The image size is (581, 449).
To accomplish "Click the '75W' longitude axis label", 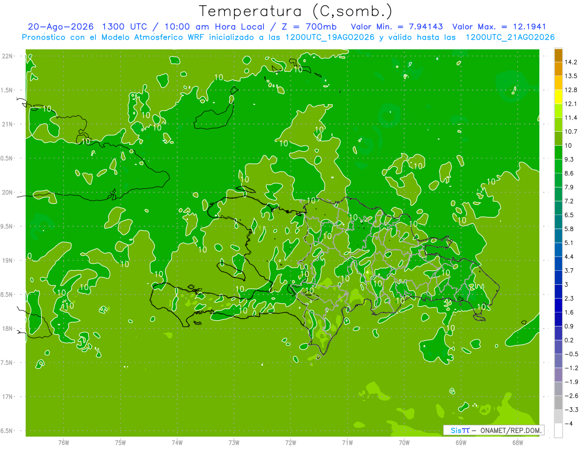I will point(120,443).
